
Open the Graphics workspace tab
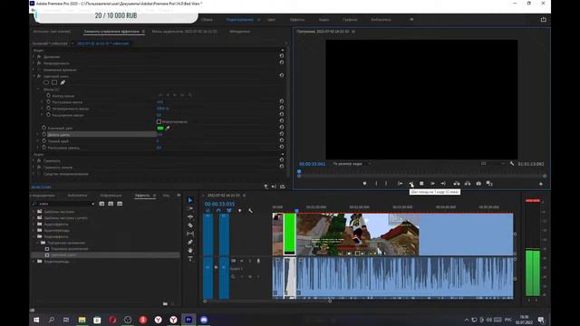pyautogui.click(x=350, y=20)
